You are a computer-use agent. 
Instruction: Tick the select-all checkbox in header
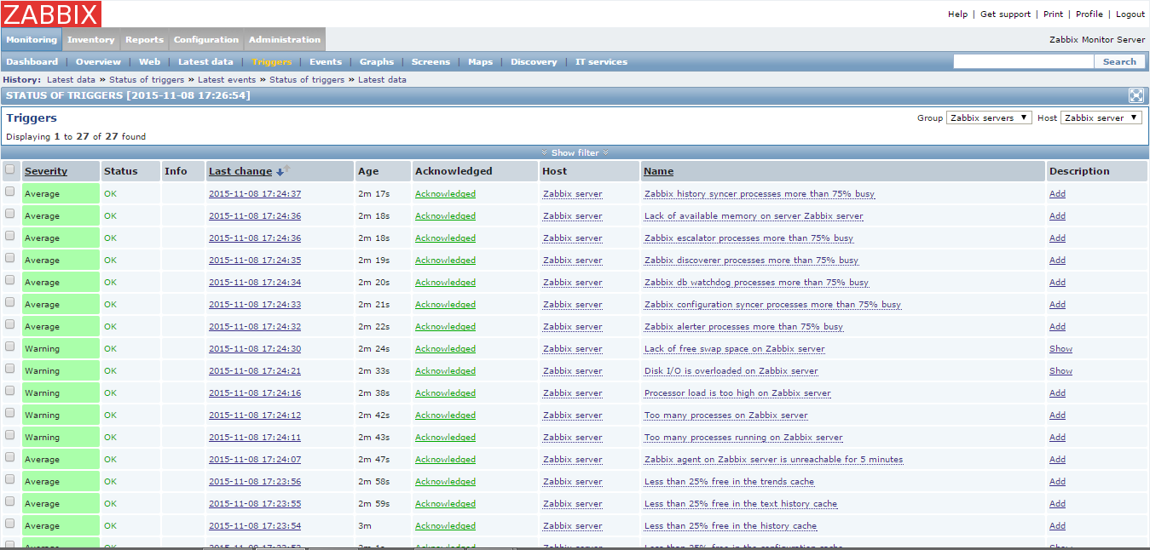[x=10, y=169]
